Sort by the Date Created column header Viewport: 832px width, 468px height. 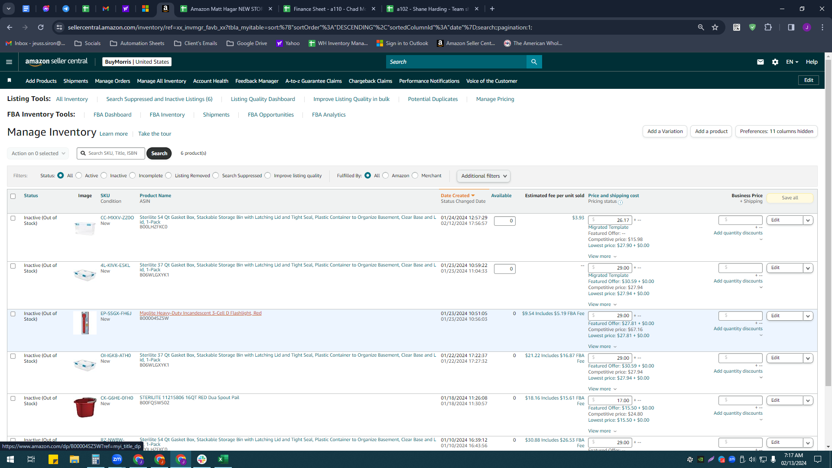458,196
